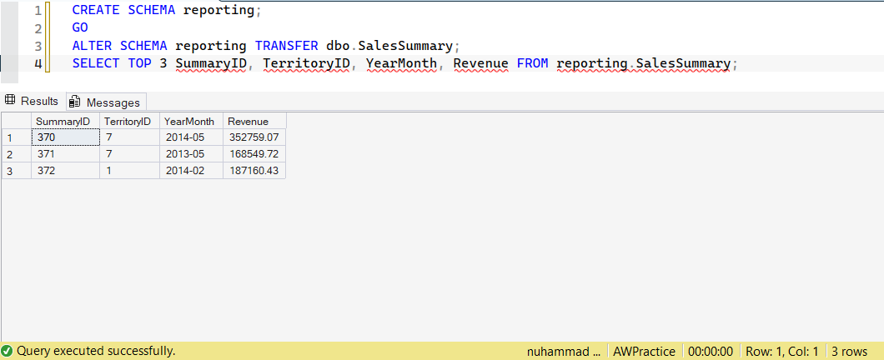This screenshot has height=360, width=884.
Task: Click SELECT keyword in line 4
Action: tap(96, 63)
